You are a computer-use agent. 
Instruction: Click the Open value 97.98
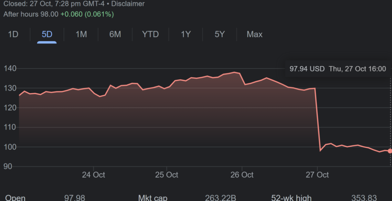74,198
